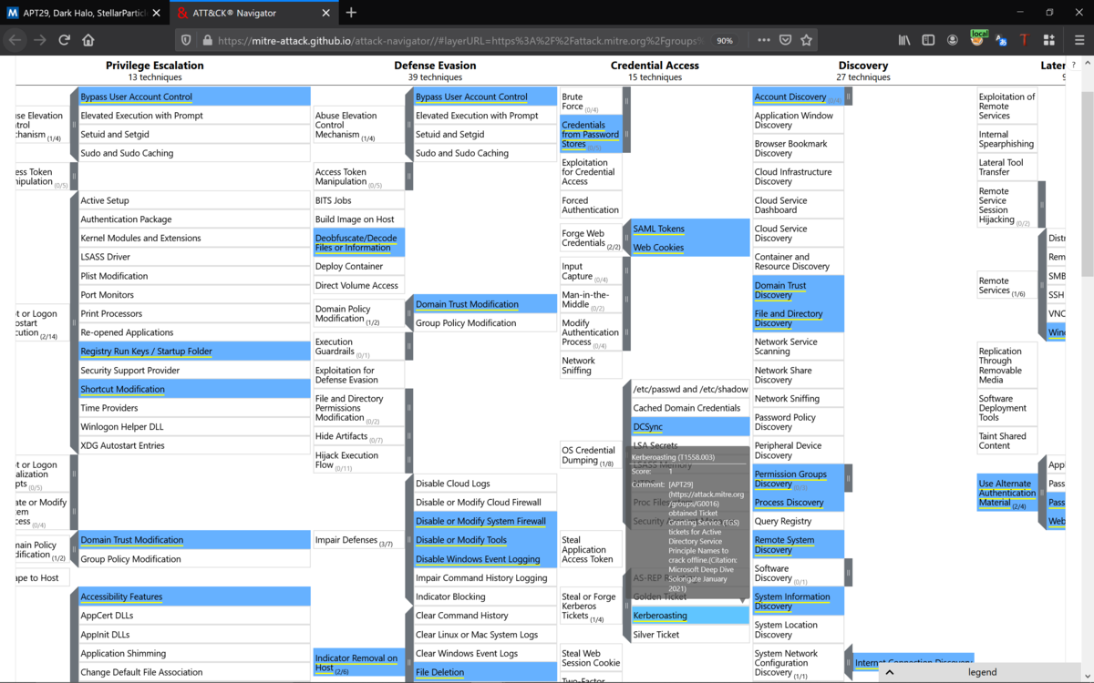Open the Discovery tactic header

tap(862, 66)
